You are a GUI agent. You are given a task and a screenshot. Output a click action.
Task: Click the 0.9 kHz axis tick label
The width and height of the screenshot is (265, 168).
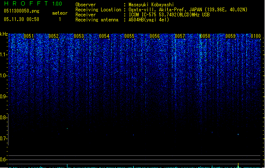coord(3,97)
